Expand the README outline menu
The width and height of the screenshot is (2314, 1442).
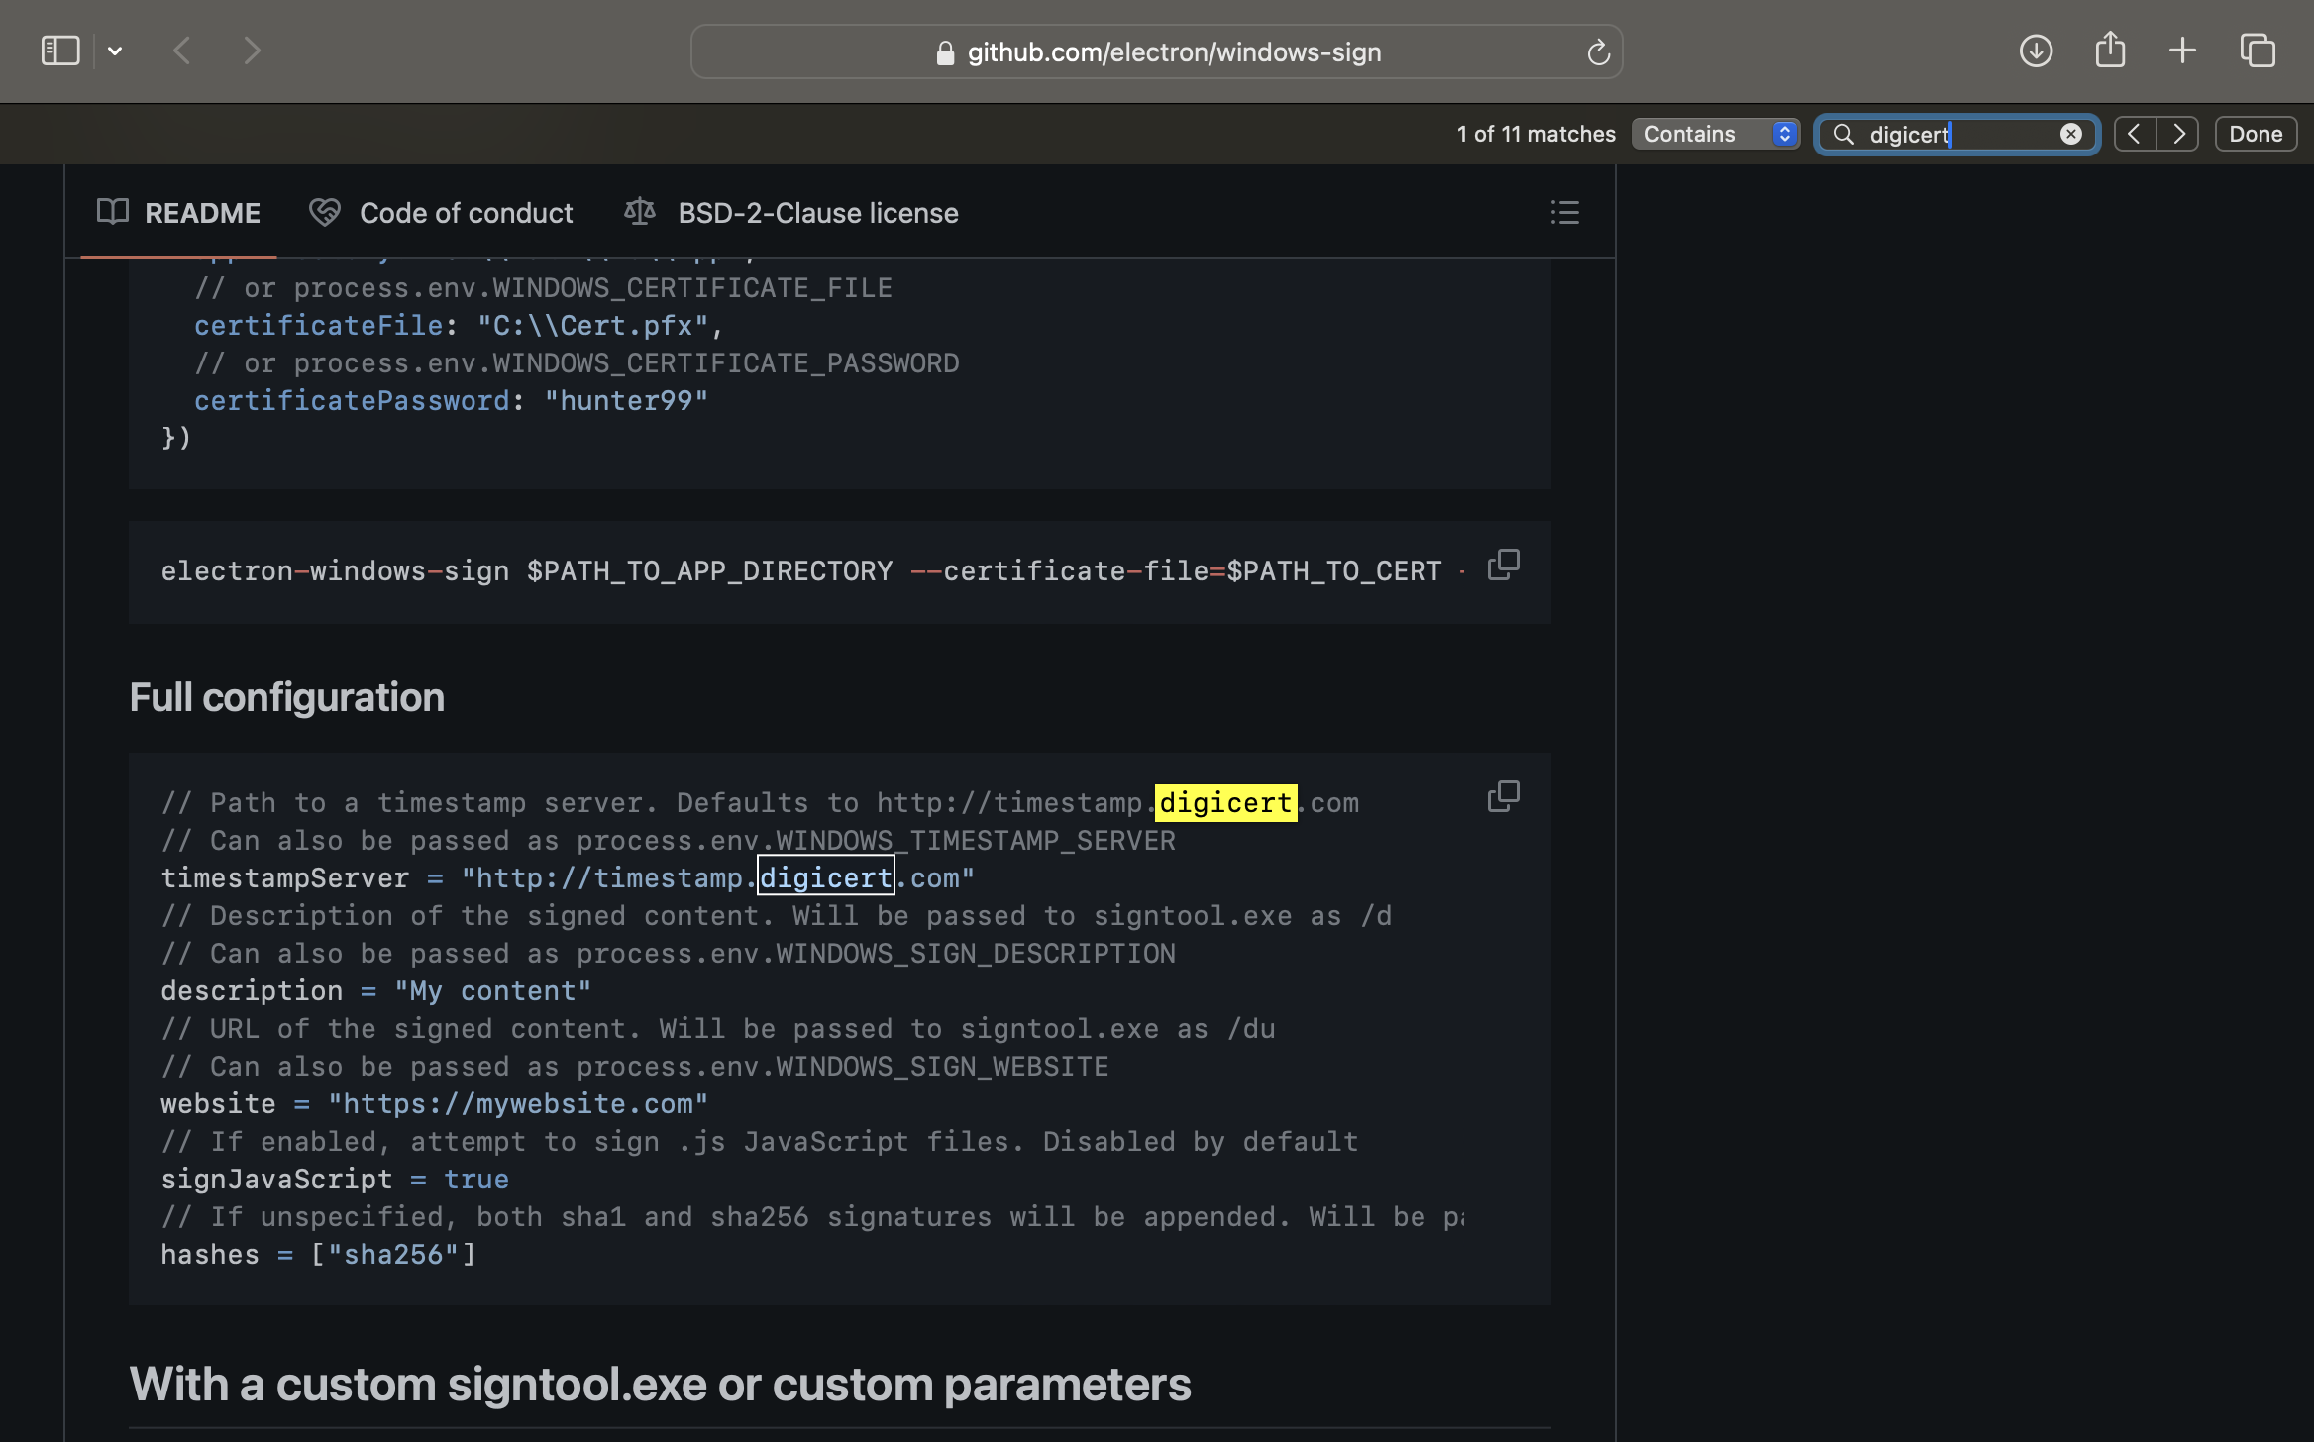click(x=1564, y=212)
